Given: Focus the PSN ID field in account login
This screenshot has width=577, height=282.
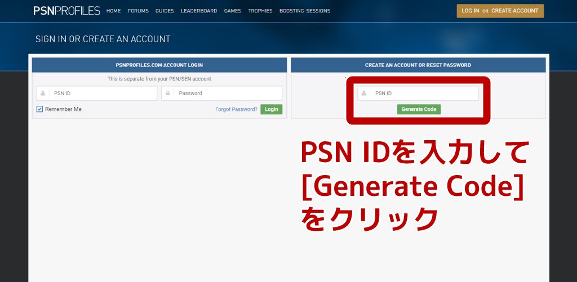Looking at the screenshot, I should point(97,93).
